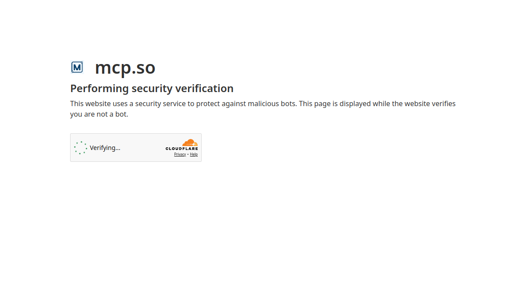Open the Privacy link in Cloudflare widget
526x296 pixels.
(180, 154)
